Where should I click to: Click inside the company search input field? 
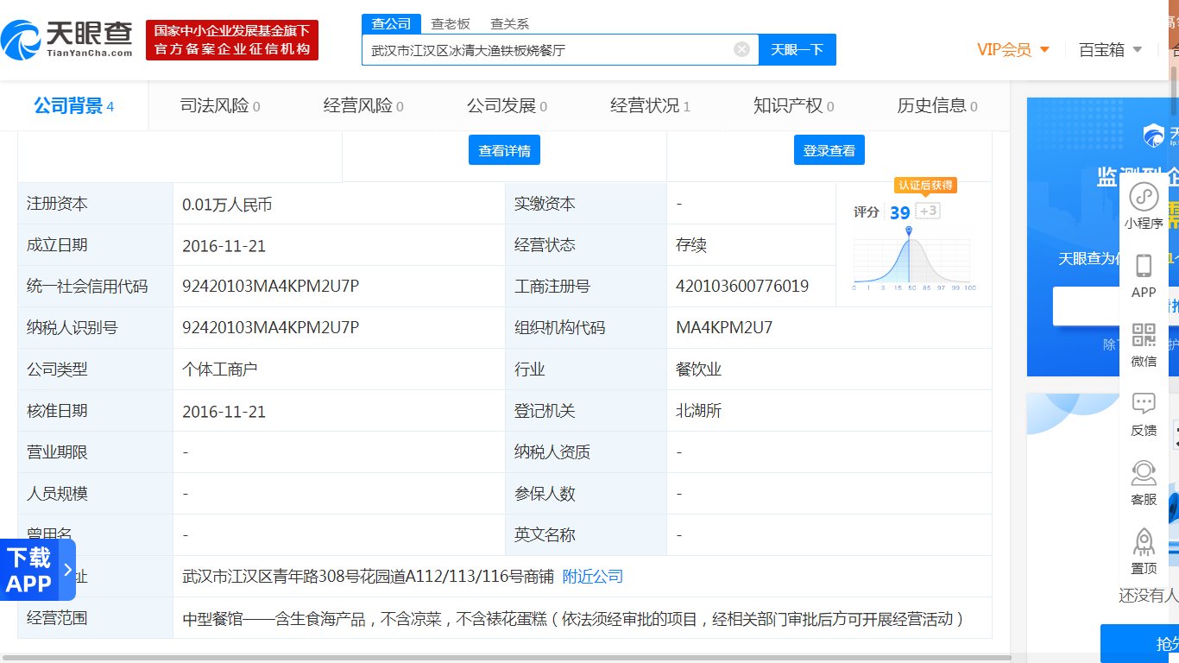552,49
